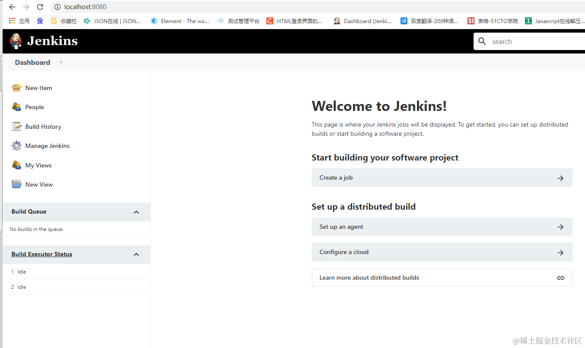Collapse the Build Queue panel chevron
The width and height of the screenshot is (585, 348).
point(136,212)
